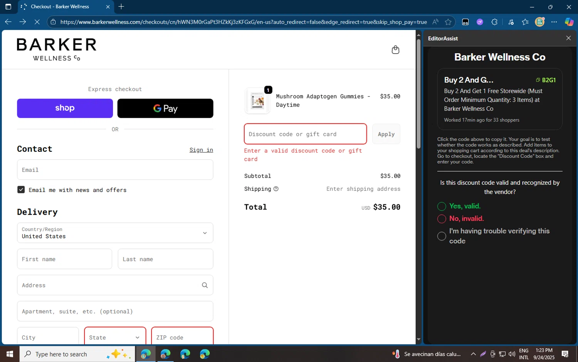Click the address search magnifier icon
This screenshot has width=578, height=362.
coord(205,285)
